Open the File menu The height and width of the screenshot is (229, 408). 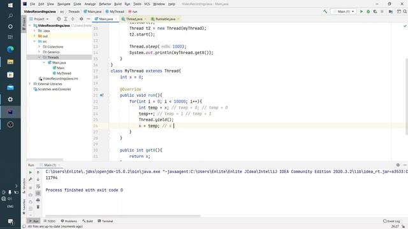click(x=33, y=4)
